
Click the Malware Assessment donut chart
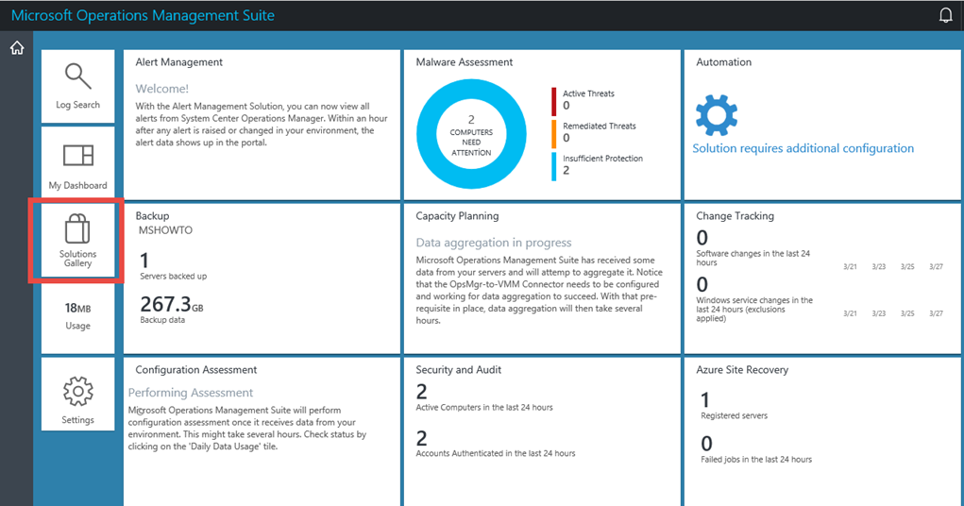(471, 134)
